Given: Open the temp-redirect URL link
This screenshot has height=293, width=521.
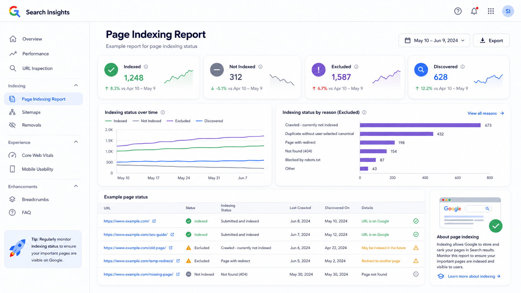Looking at the screenshot, I should point(138,261).
